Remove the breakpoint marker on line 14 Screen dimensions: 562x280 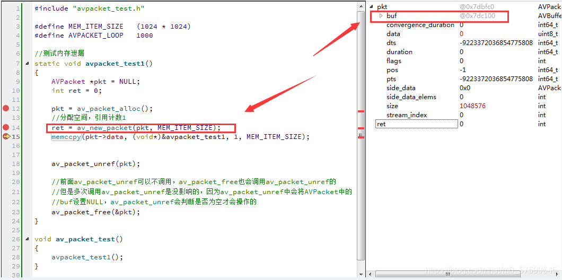(x=5, y=127)
